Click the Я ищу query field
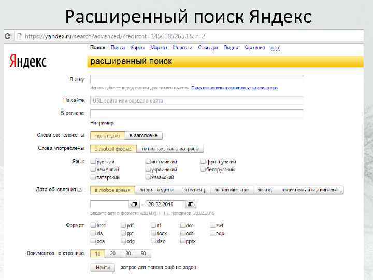 (197, 79)
